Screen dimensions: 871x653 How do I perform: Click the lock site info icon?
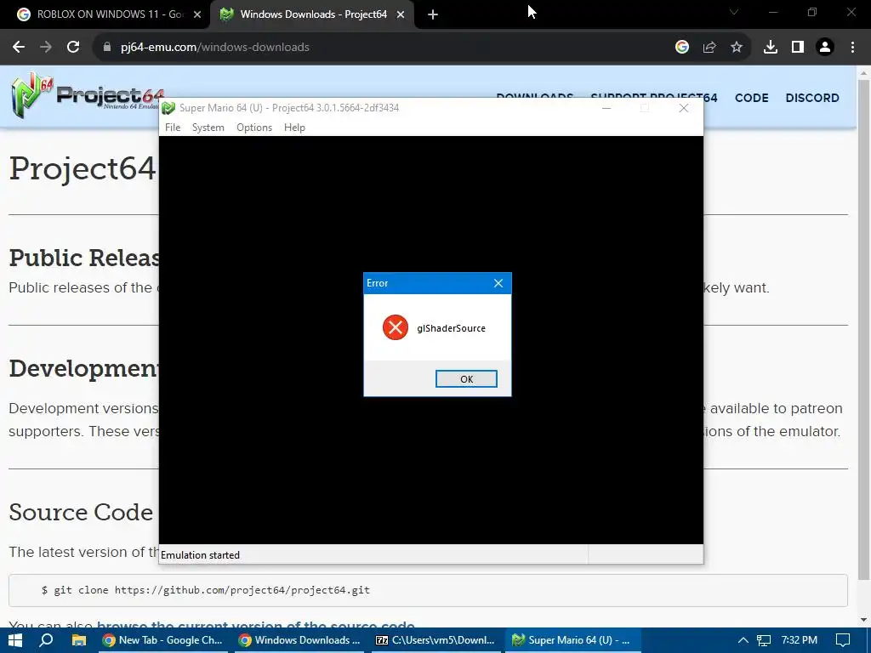pyautogui.click(x=106, y=48)
